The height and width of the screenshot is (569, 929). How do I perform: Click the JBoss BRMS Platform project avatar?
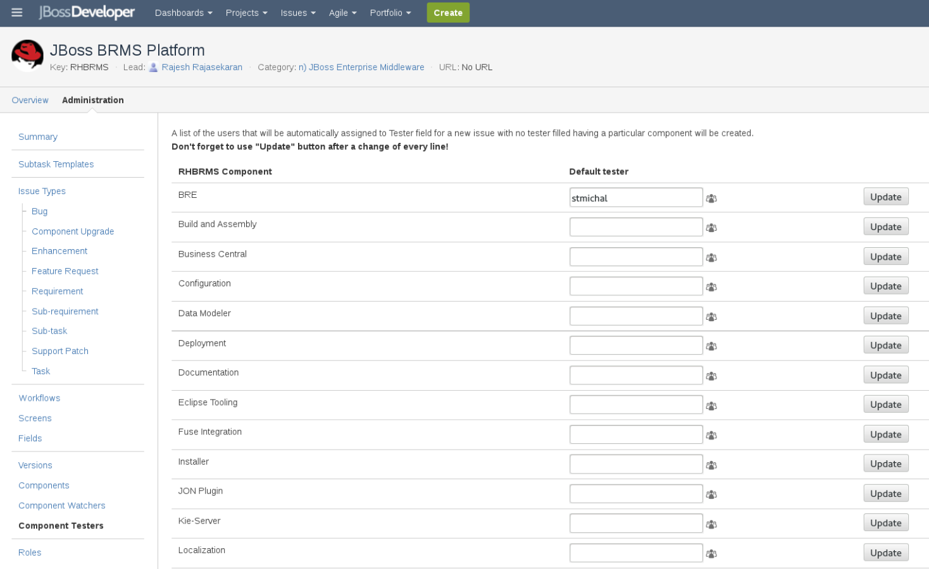click(27, 55)
